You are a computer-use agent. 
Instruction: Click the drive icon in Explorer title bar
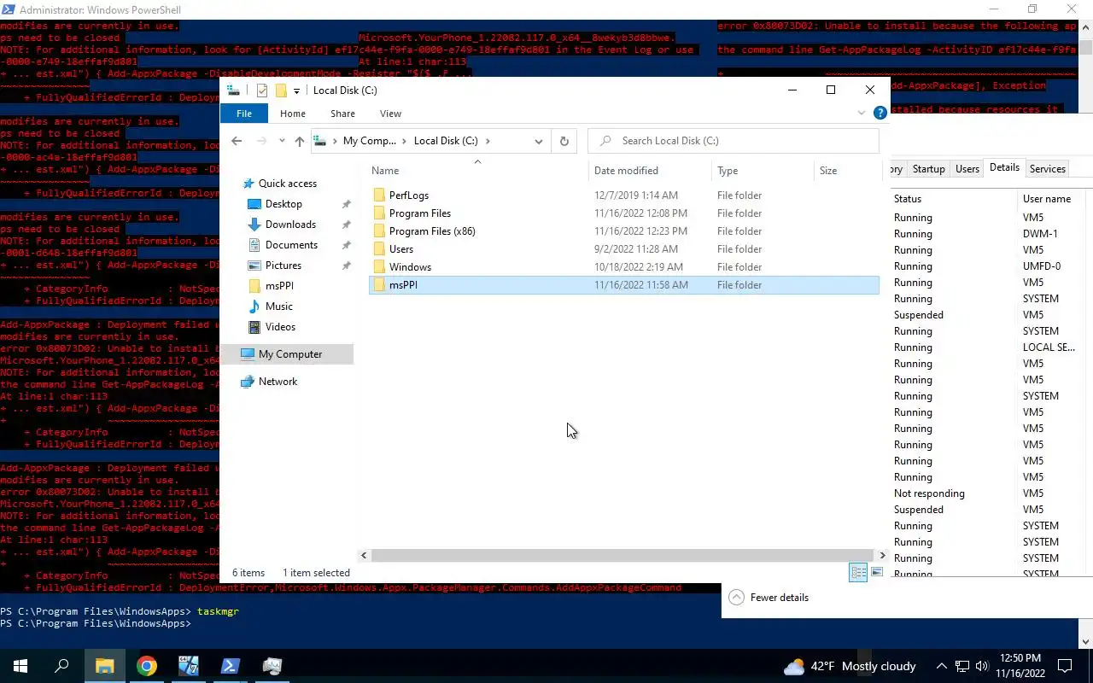[233, 90]
